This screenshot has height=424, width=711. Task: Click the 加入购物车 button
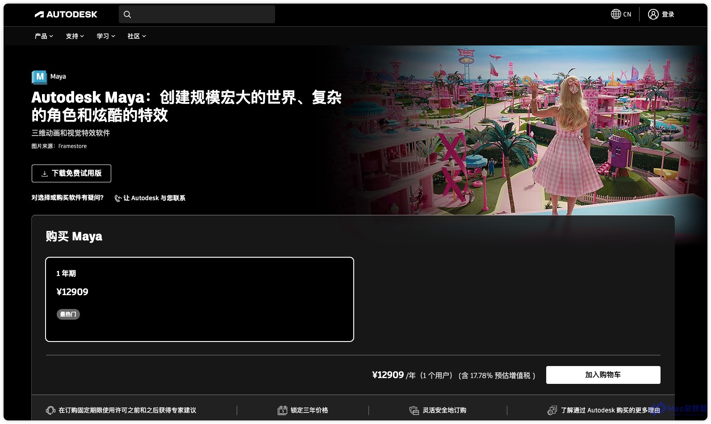coord(603,375)
